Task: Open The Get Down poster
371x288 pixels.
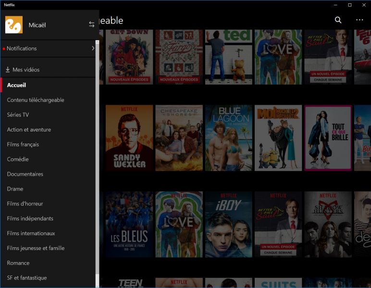Action: point(129,57)
